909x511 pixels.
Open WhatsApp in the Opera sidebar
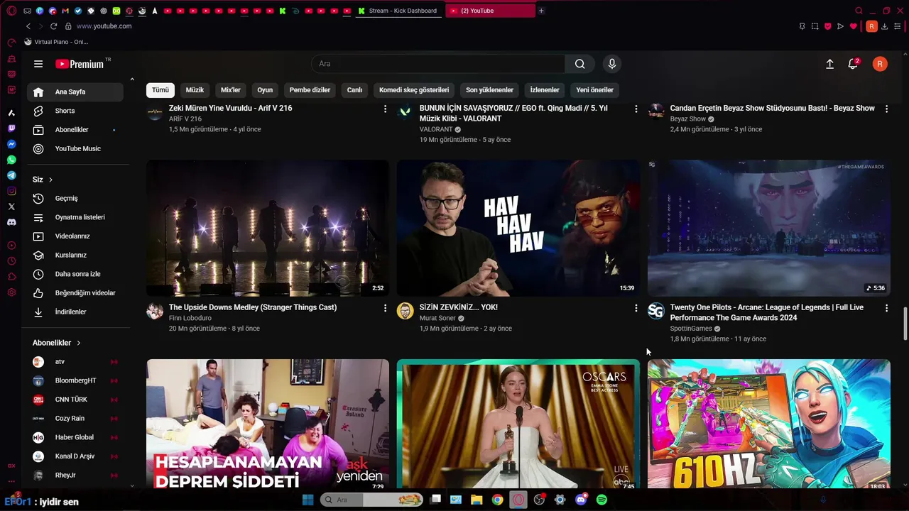click(x=11, y=160)
